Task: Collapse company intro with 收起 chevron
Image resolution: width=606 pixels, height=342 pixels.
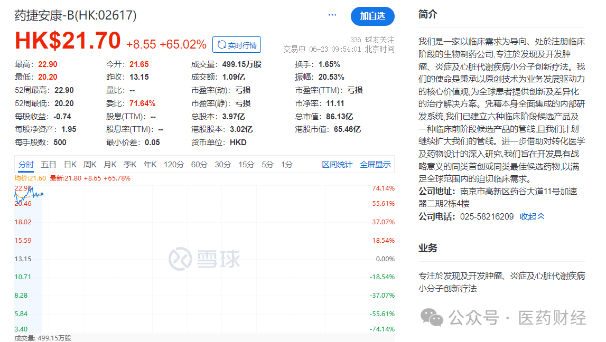Action: point(532,216)
